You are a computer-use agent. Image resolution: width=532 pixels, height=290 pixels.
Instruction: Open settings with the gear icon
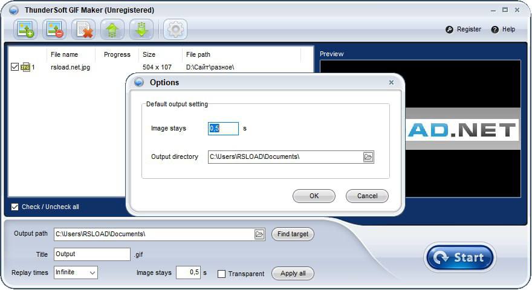coord(175,29)
